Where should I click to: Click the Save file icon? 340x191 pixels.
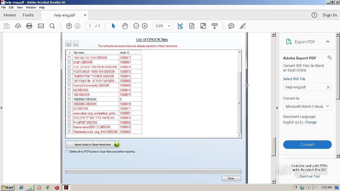[7, 26]
